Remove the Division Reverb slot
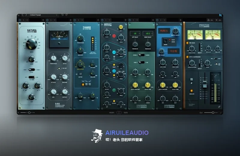Screen dimensions: 240x156 point(164,20)
